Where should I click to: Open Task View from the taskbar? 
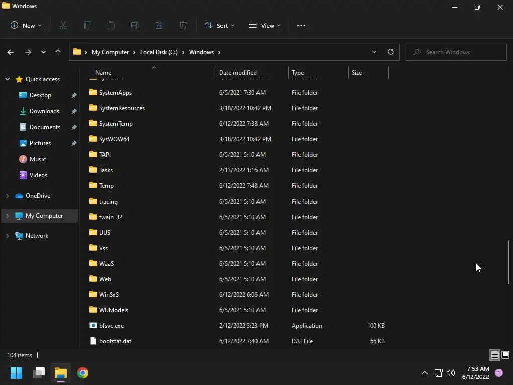click(39, 373)
